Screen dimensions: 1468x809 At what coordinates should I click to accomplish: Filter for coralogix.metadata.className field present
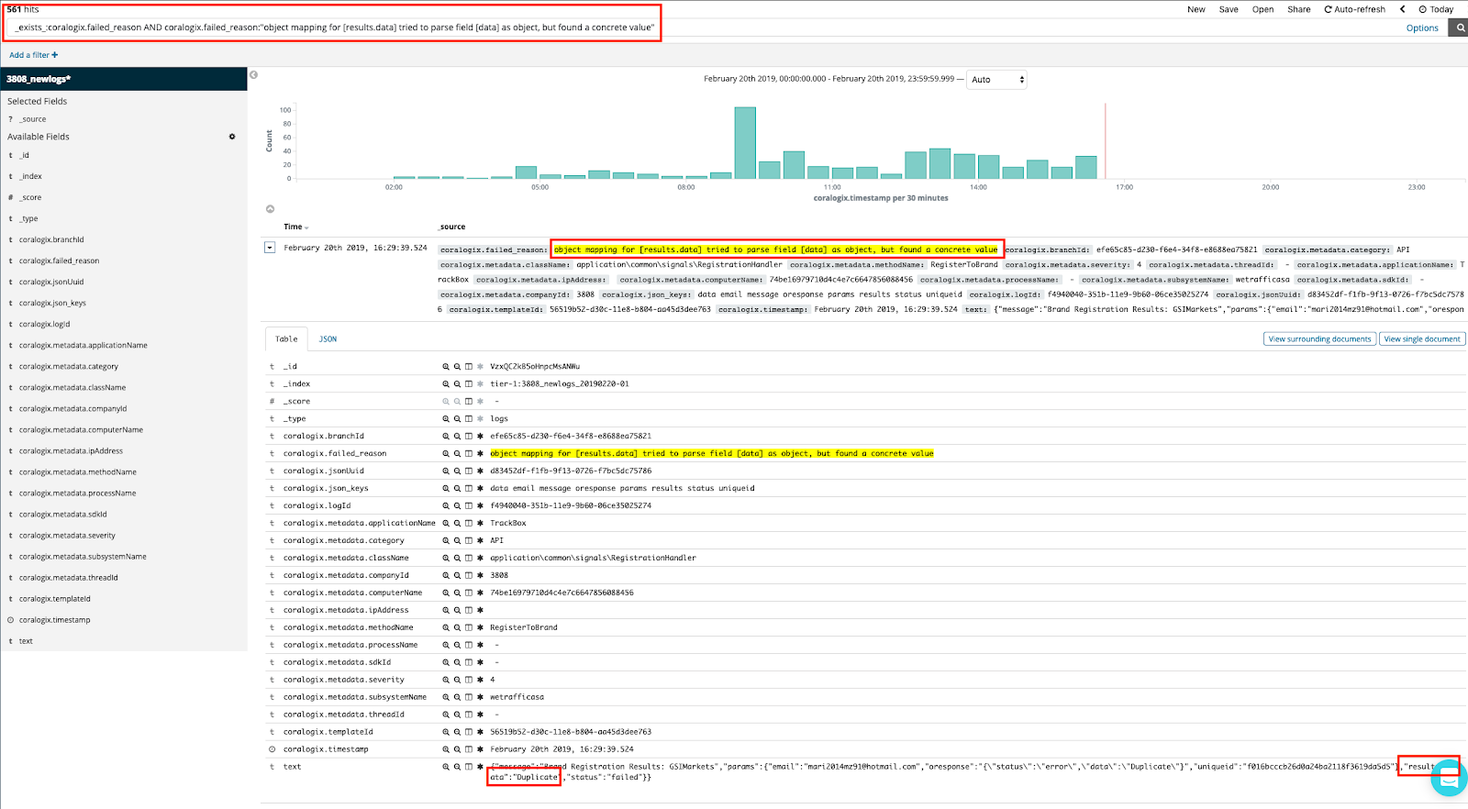click(479, 559)
